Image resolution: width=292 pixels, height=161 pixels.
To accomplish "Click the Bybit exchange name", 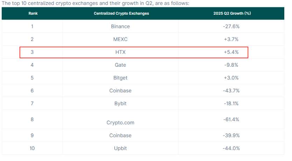I will tap(120, 103).
